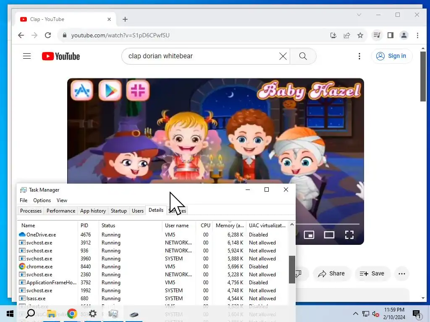Open taskbar search magnifier

[30, 314]
